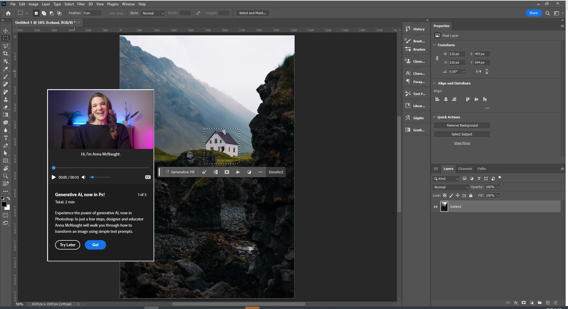Toggle link width and height constraint
The image size is (568, 309).
click(x=437, y=58)
